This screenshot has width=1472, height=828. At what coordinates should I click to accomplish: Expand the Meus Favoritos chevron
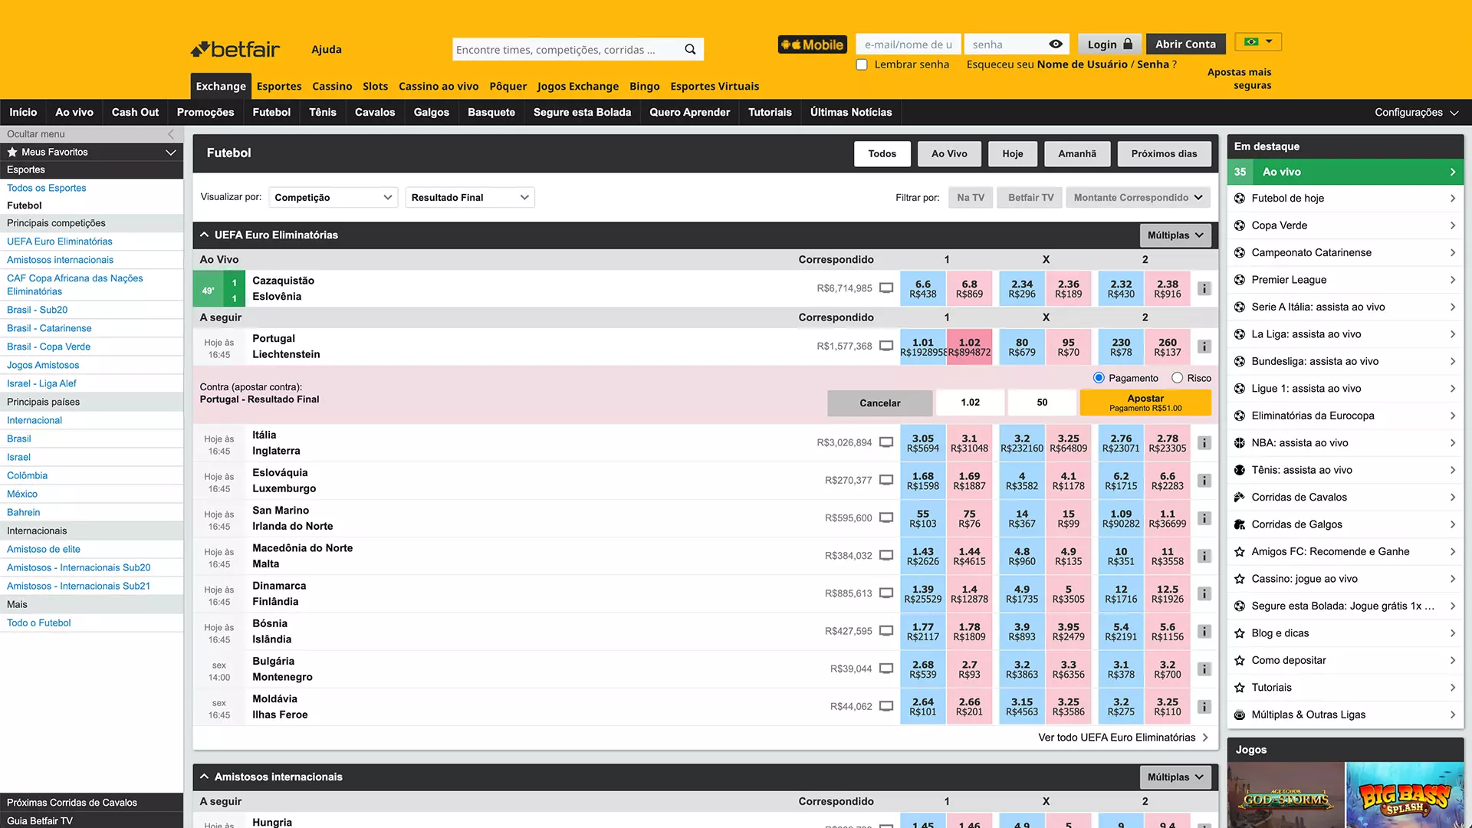point(170,152)
